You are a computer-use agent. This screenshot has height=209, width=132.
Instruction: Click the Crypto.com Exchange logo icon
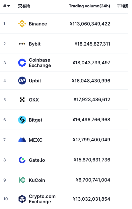22,199
